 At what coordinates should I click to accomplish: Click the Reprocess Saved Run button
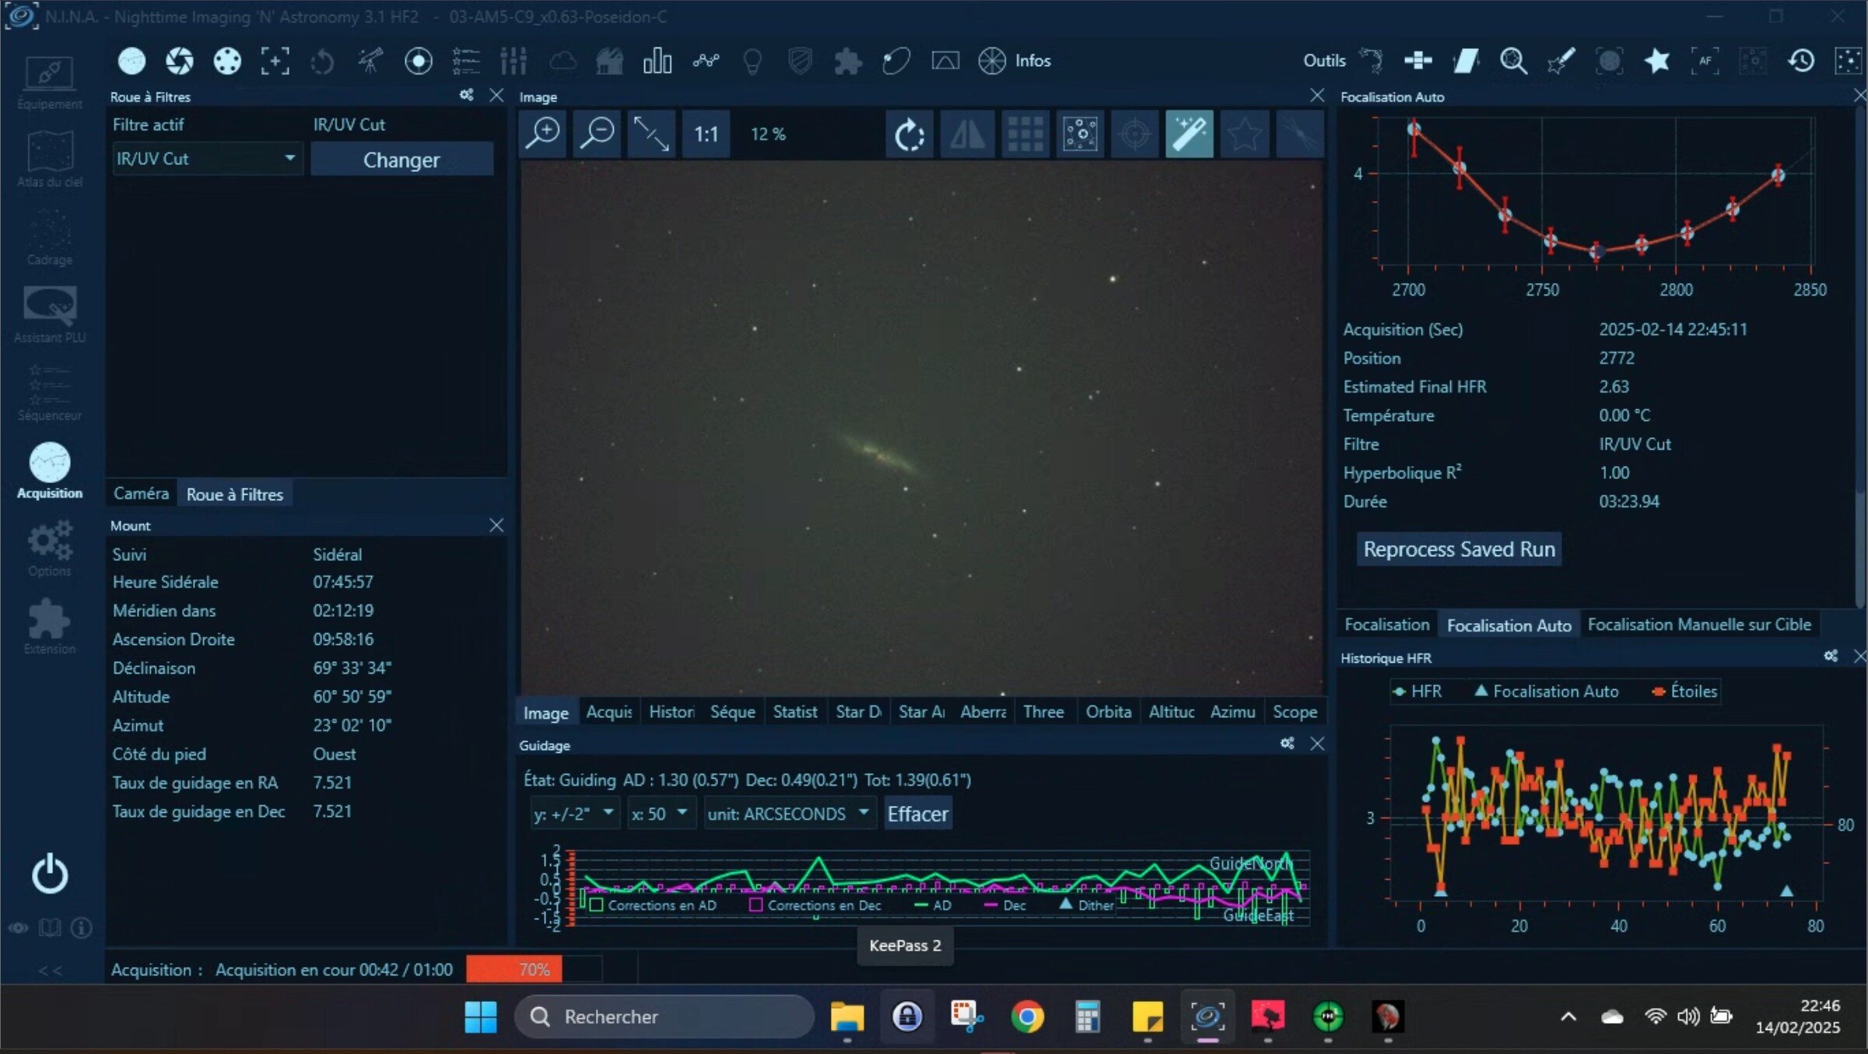pos(1459,549)
